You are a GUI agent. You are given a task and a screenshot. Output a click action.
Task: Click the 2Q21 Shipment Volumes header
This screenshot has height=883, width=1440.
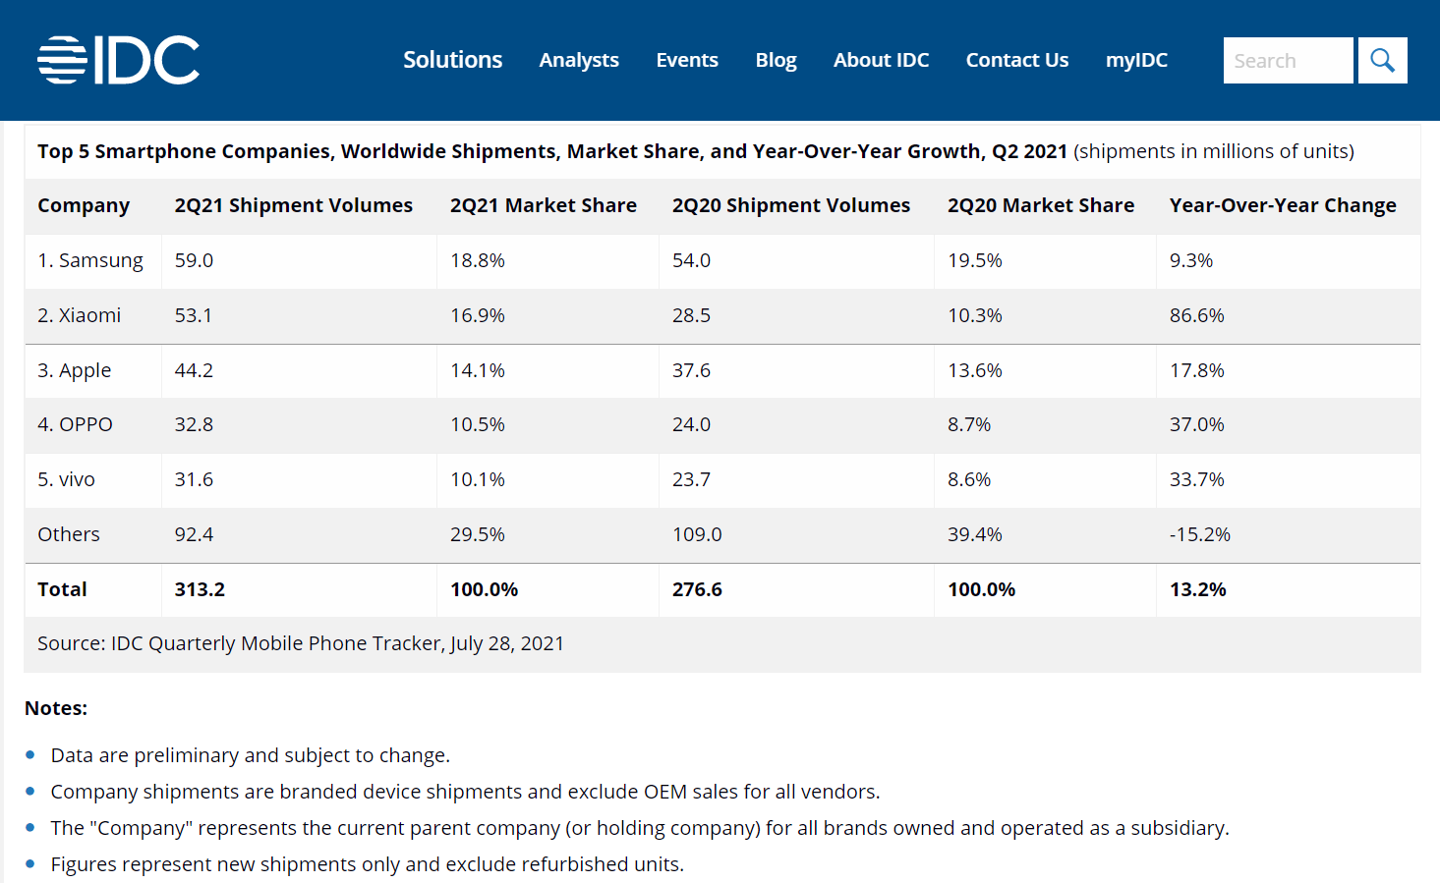click(294, 205)
